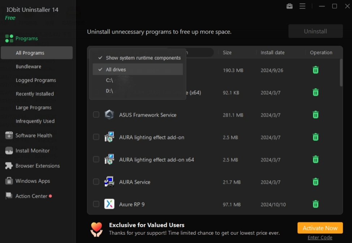Open Logged Programs
The height and width of the screenshot is (243, 352).
tap(36, 80)
